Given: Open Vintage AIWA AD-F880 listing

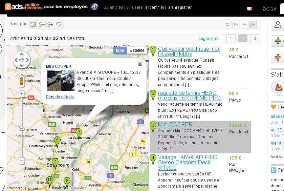Looking at the screenshot, I should coord(188,162).
